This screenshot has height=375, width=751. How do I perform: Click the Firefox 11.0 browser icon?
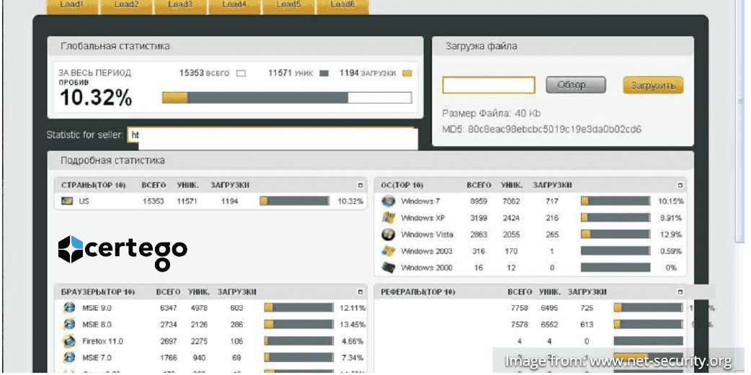69,340
